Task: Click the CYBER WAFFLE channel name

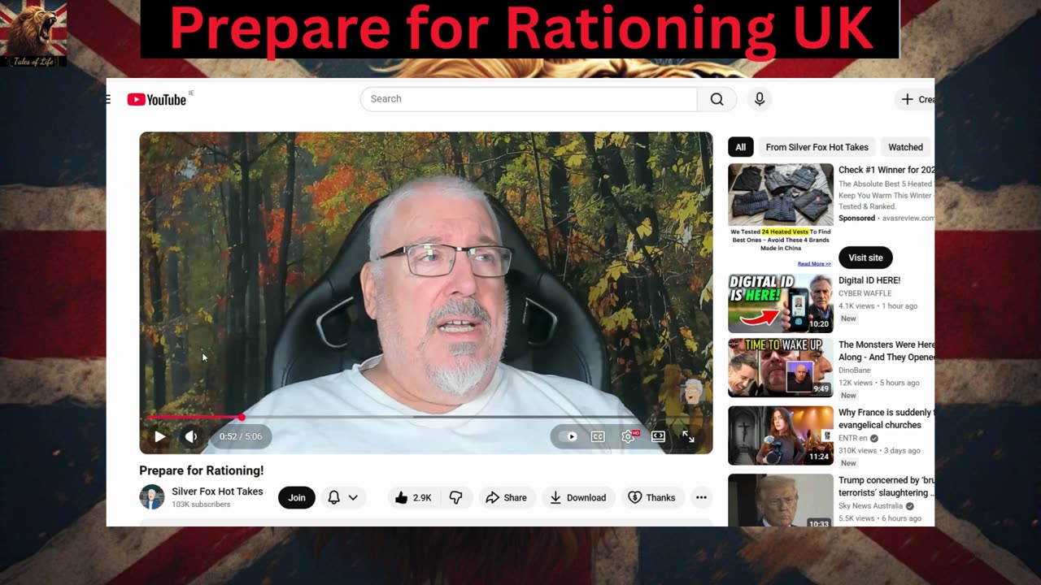Action: [x=865, y=293]
